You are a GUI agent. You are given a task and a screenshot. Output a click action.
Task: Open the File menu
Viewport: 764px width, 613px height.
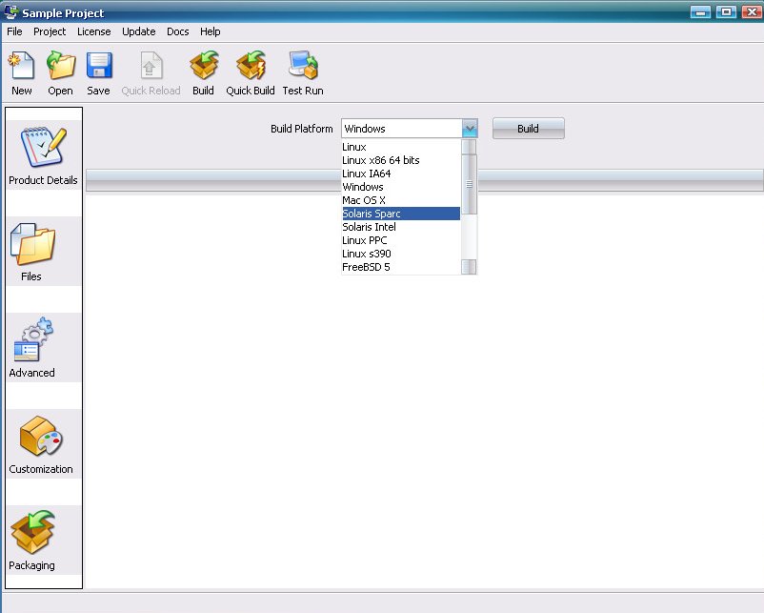click(14, 31)
